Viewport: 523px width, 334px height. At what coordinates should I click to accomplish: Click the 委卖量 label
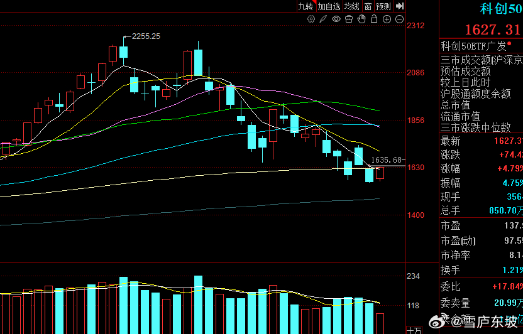(455, 303)
